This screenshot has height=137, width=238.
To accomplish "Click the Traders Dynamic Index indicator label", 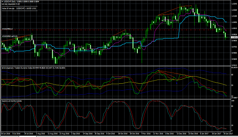I will [x=34, y=68].
